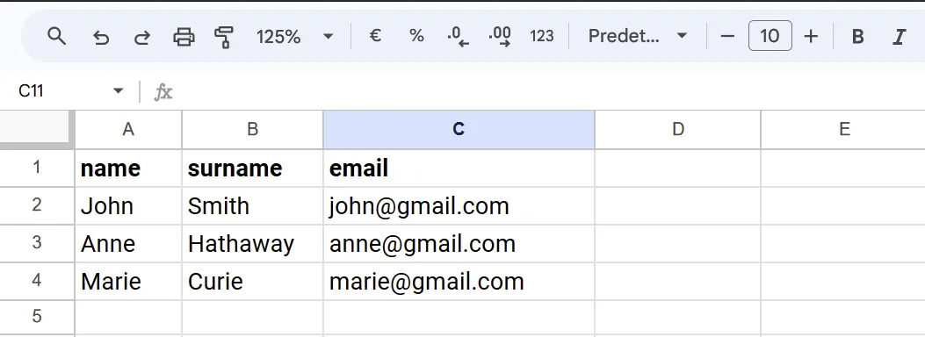Decrease decimal places

[x=458, y=37]
